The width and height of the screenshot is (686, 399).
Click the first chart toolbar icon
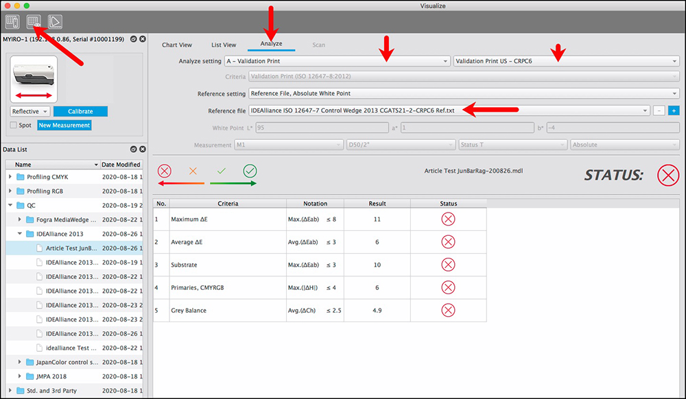pyautogui.click(x=12, y=22)
